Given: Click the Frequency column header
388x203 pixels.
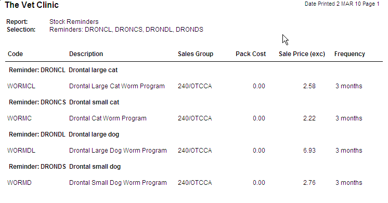Looking at the screenshot, I should click(x=350, y=54).
